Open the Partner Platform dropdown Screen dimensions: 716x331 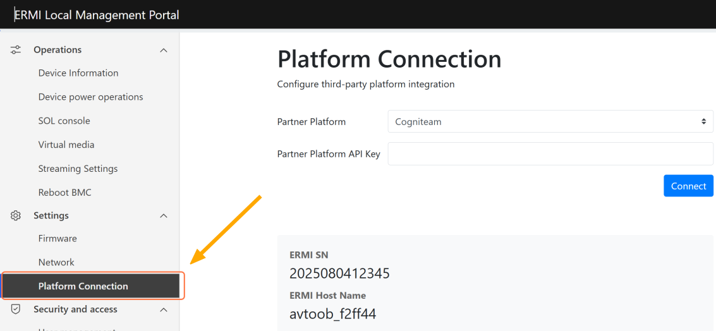point(550,122)
